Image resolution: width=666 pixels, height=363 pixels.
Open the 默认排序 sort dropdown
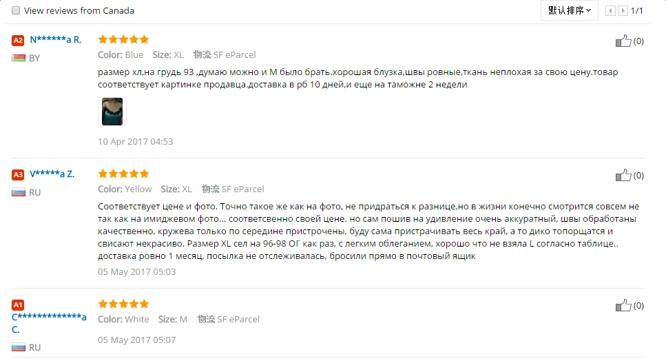(569, 10)
